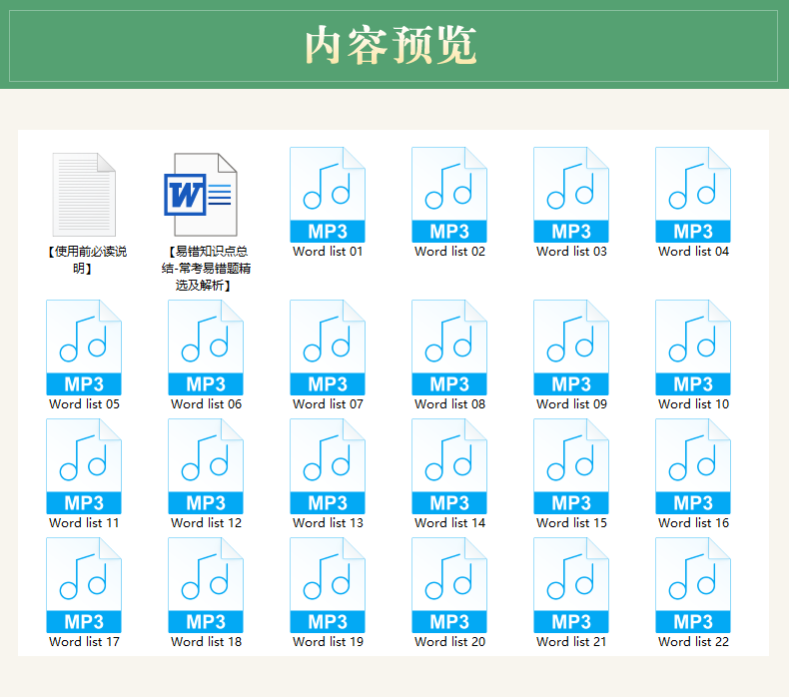Click the label "Word list 20"
The height and width of the screenshot is (697, 789).
[x=449, y=642]
